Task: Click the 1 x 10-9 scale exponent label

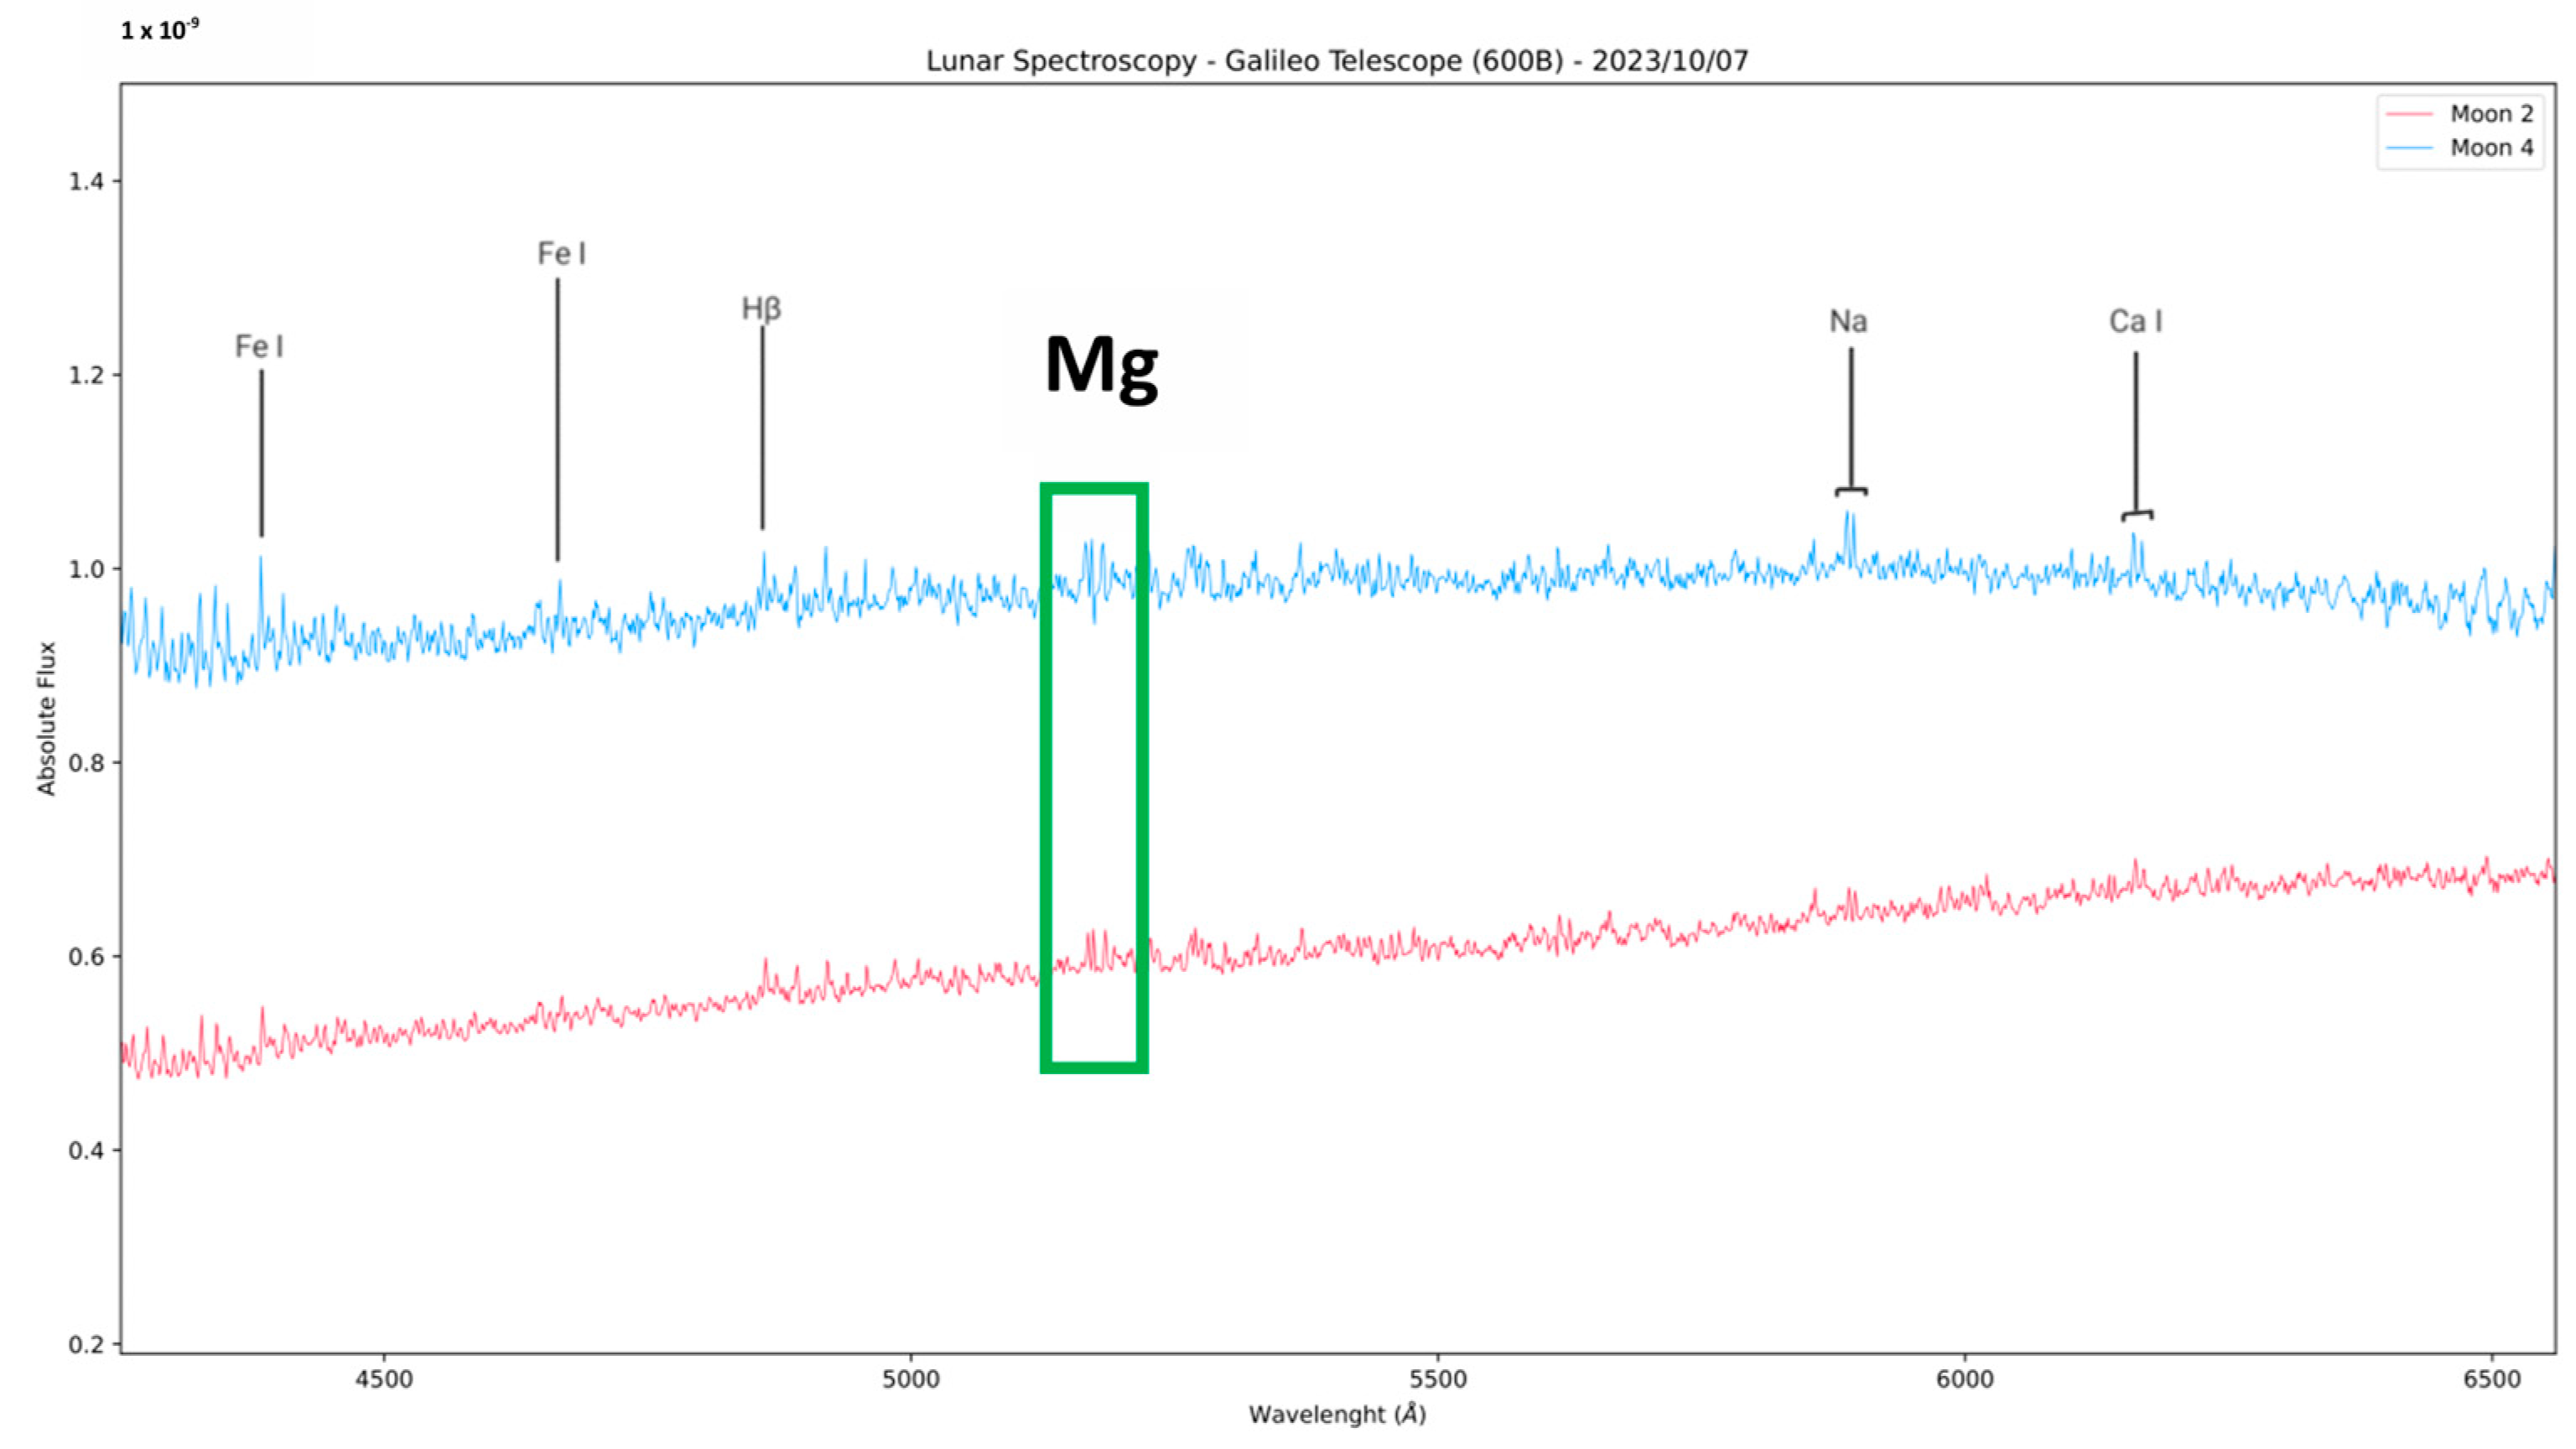Action: (x=160, y=30)
